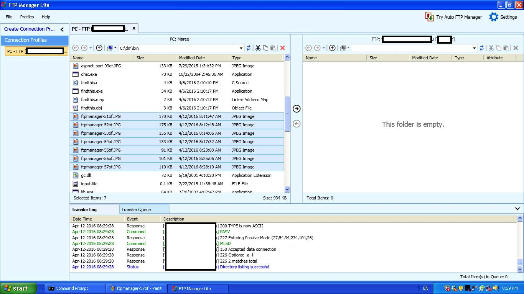The width and height of the screenshot is (524, 294).
Task: Refresh the FTP remote directory listing
Action: [x=481, y=48]
